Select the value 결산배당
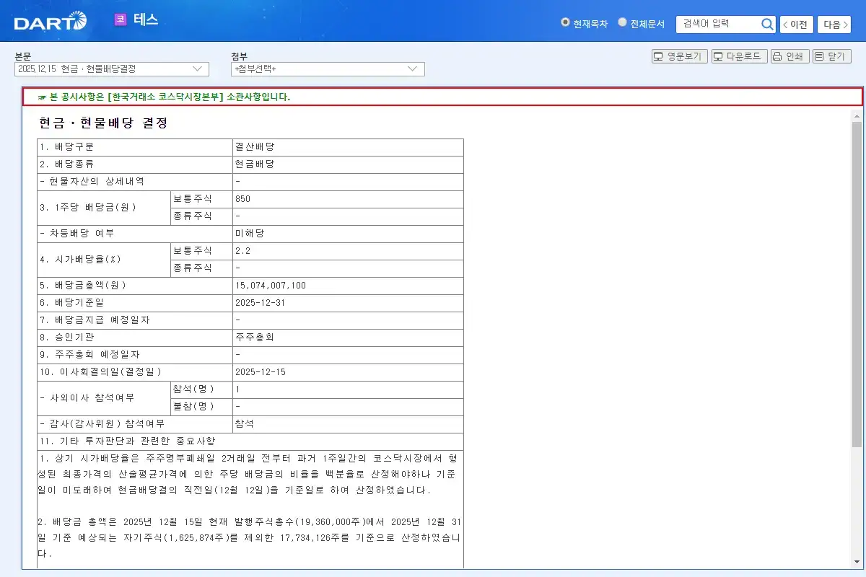 tap(255, 147)
